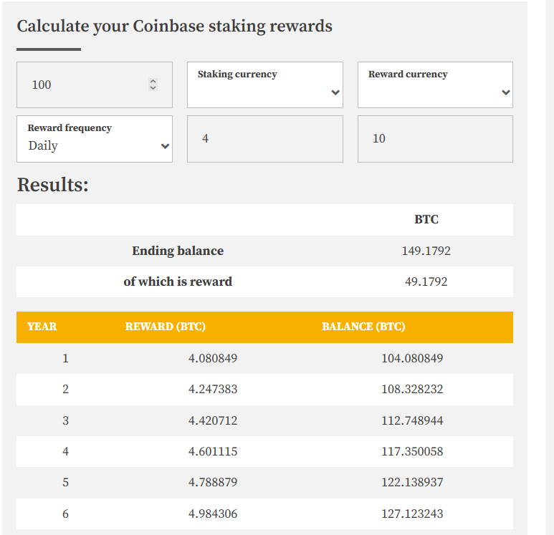Click year 4 reward 4.601115
Image resolution: width=554 pixels, height=535 pixels.
coord(213,451)
